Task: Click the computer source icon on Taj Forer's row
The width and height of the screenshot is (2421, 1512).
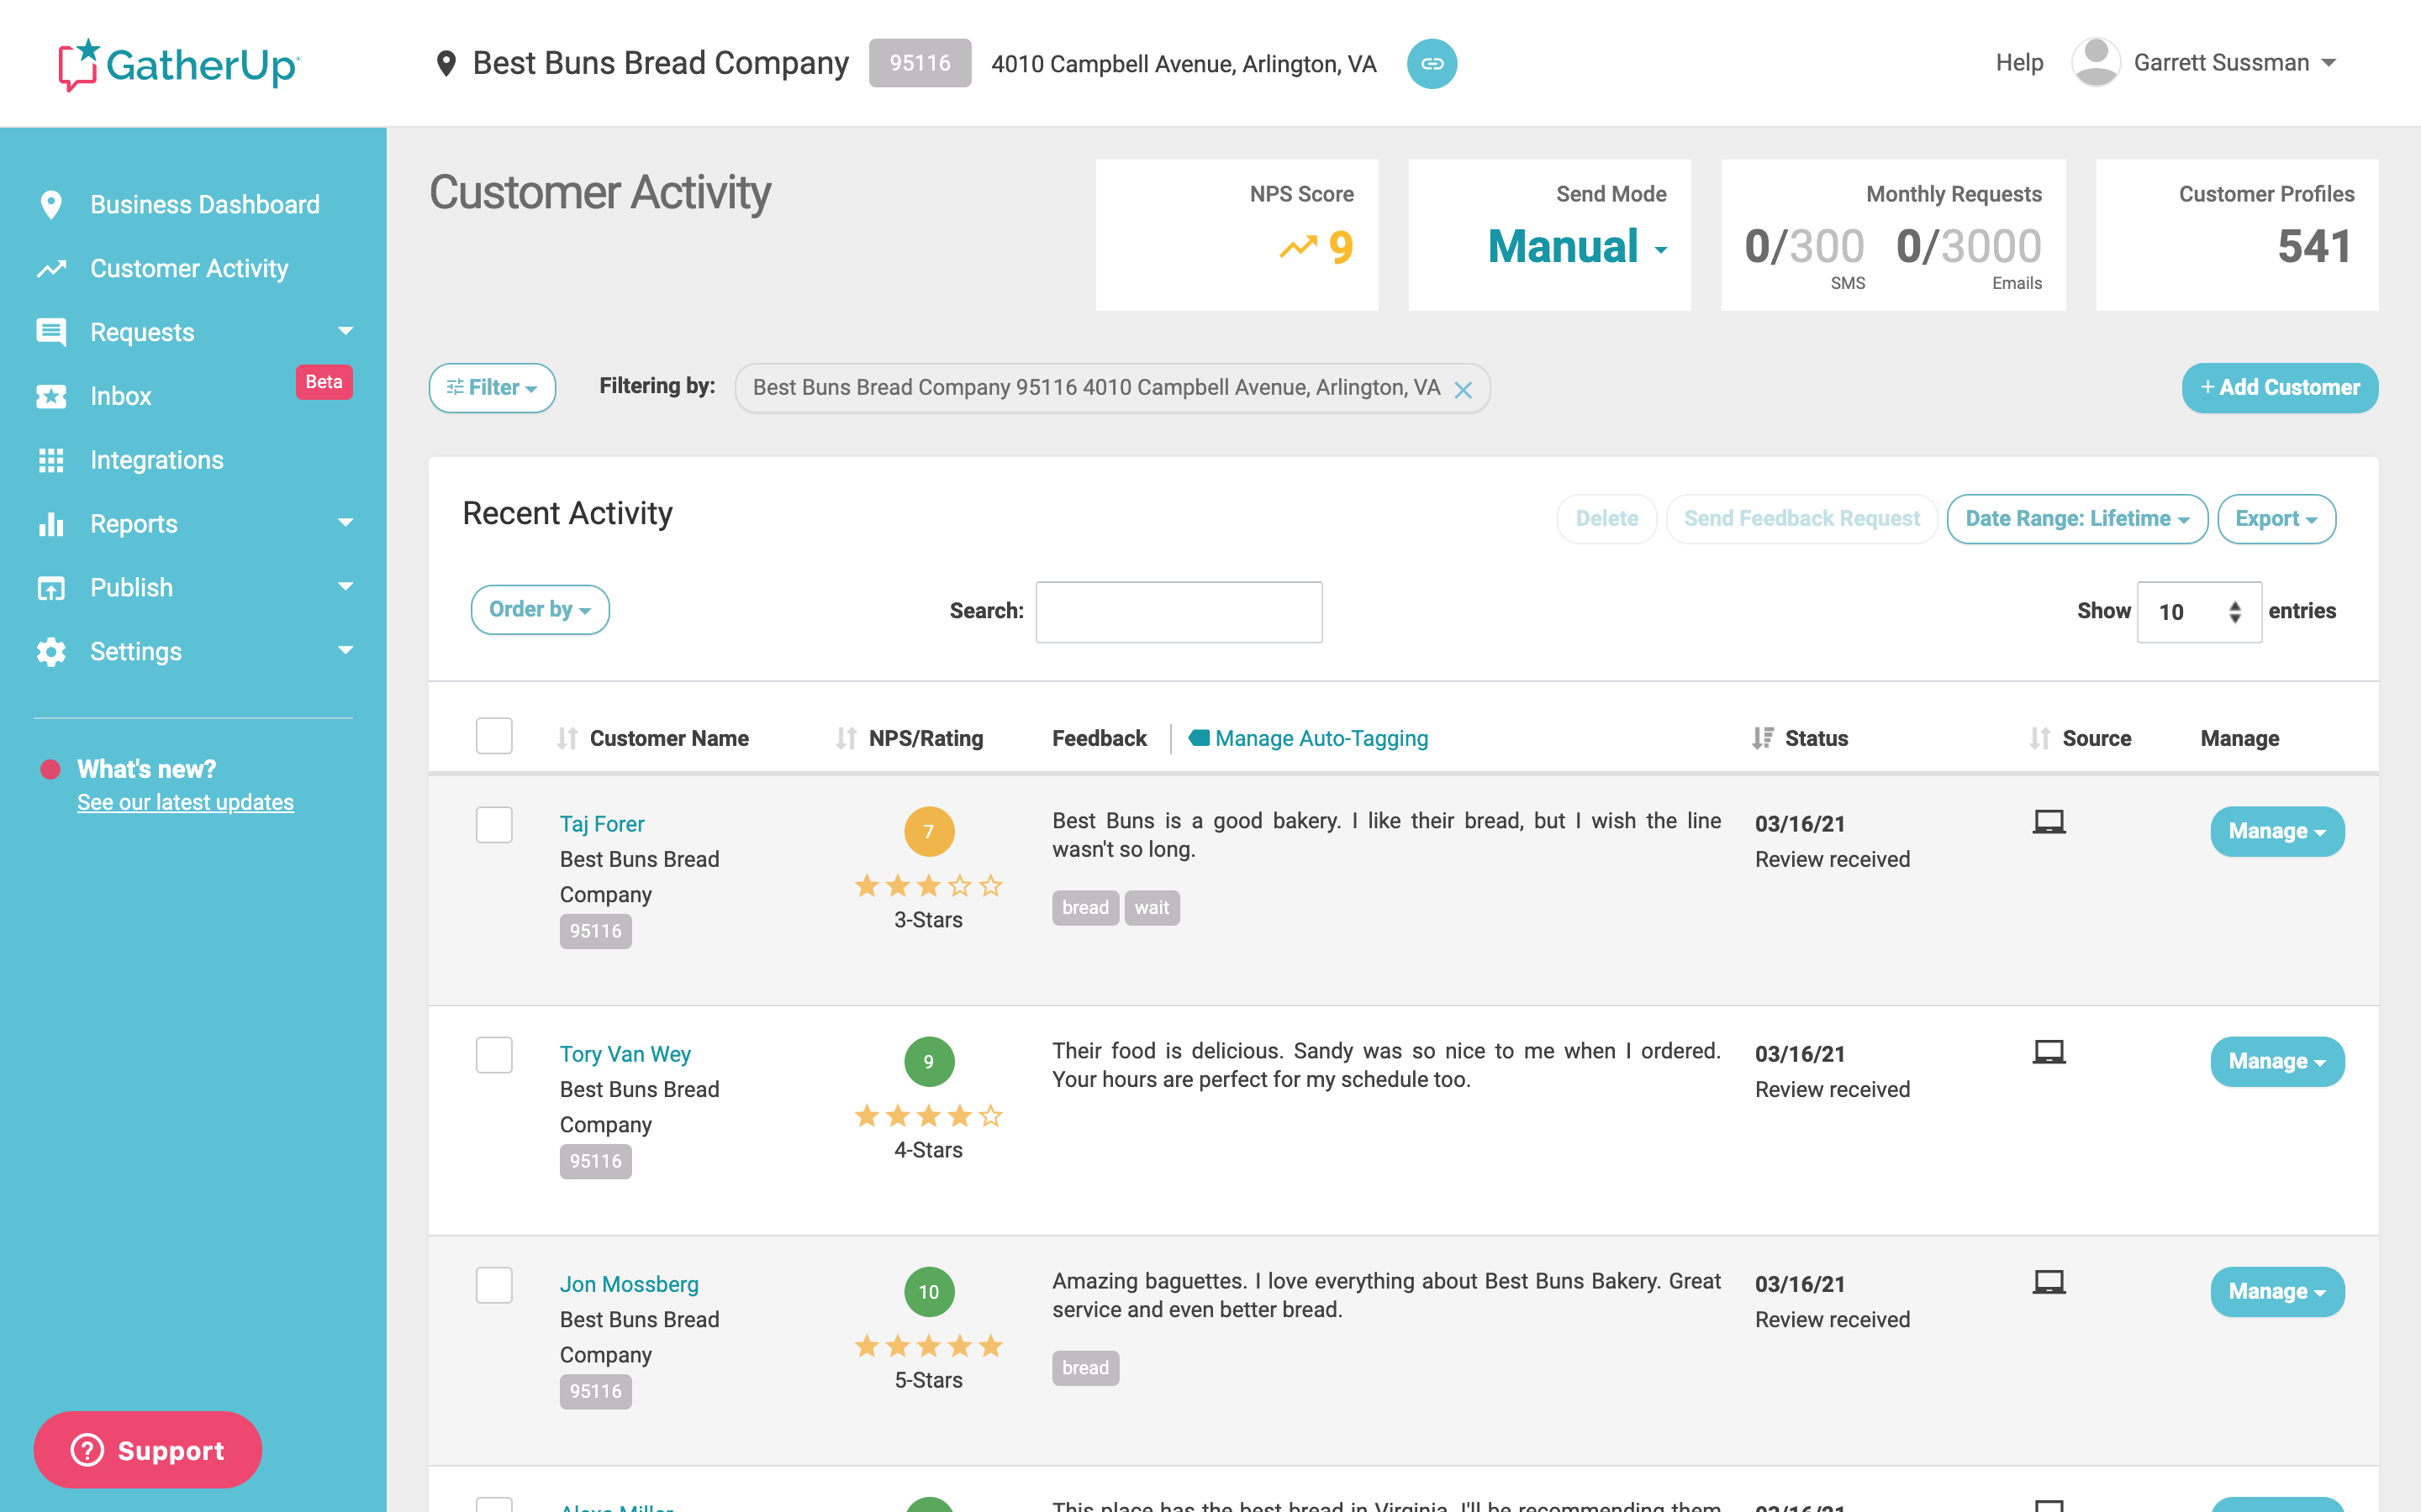Action: pos(2048,822)
